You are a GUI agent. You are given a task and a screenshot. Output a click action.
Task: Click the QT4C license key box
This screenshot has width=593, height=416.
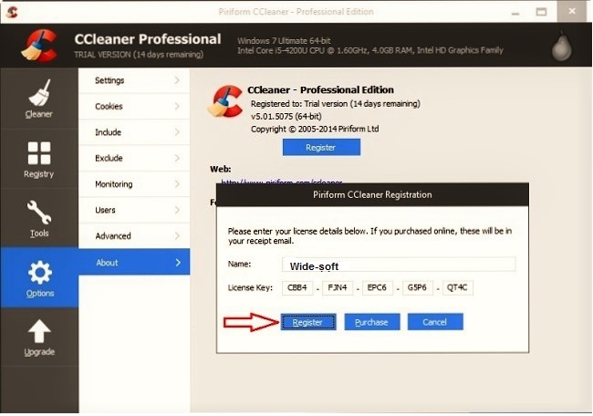(458, 287)
